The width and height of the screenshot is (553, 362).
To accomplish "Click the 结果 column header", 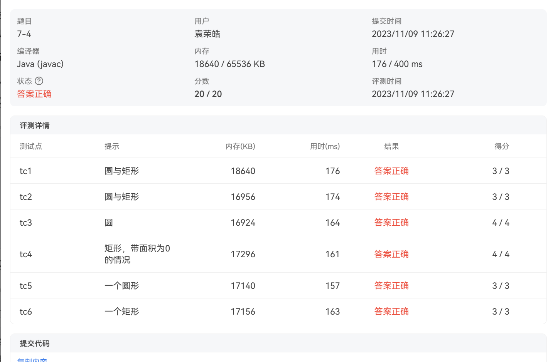I will coord(391,146).
